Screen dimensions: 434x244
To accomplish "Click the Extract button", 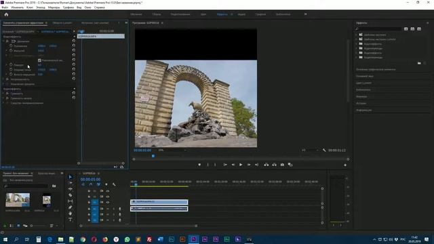I will tap(274, 165).
